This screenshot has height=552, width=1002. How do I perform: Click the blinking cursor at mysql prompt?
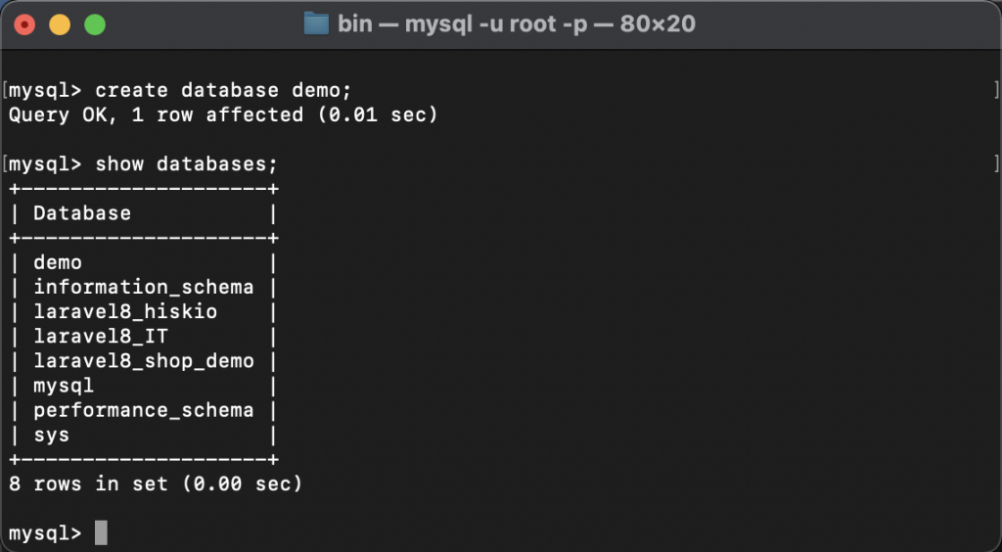tap(101, 533)
